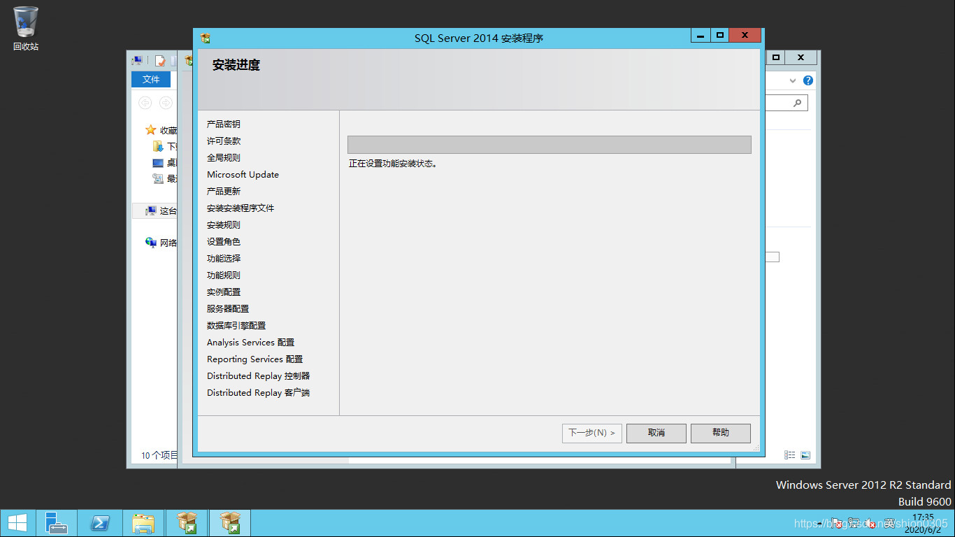Switch to first SQL setup taskbar icon
Image resolution: width=955 pixels, height=537 pixels.
point(187,523)
